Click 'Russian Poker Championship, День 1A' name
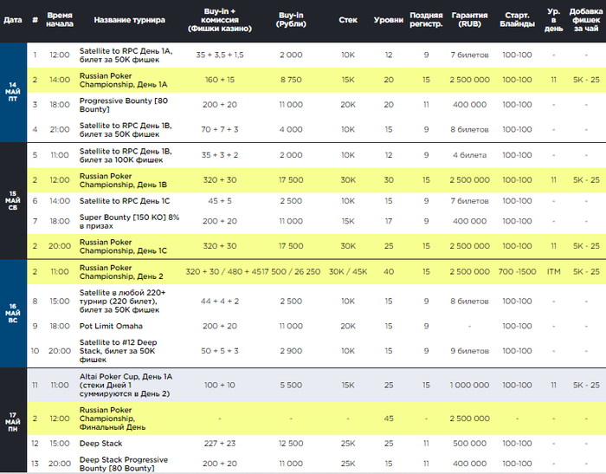Viewport: 606px width, 474px height. point(123,80)
